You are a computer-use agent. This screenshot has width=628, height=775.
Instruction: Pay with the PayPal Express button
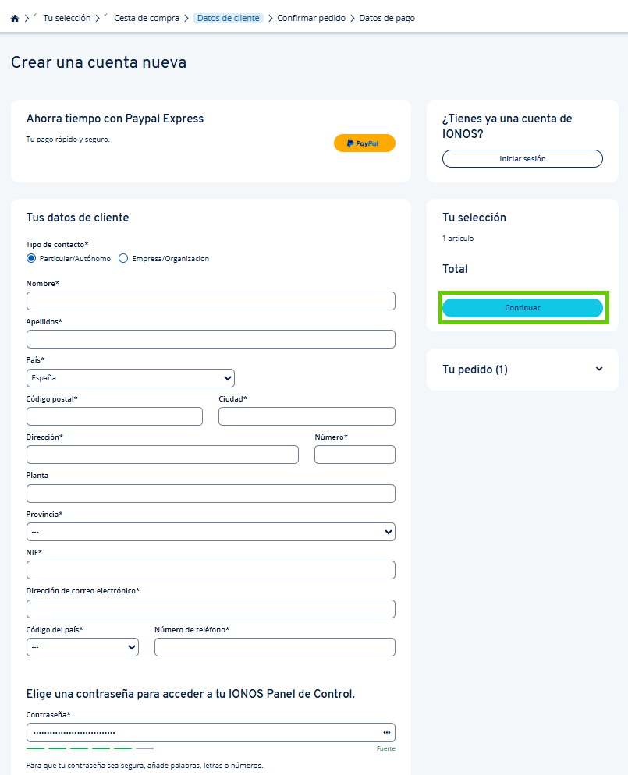[x=364, y=143]
